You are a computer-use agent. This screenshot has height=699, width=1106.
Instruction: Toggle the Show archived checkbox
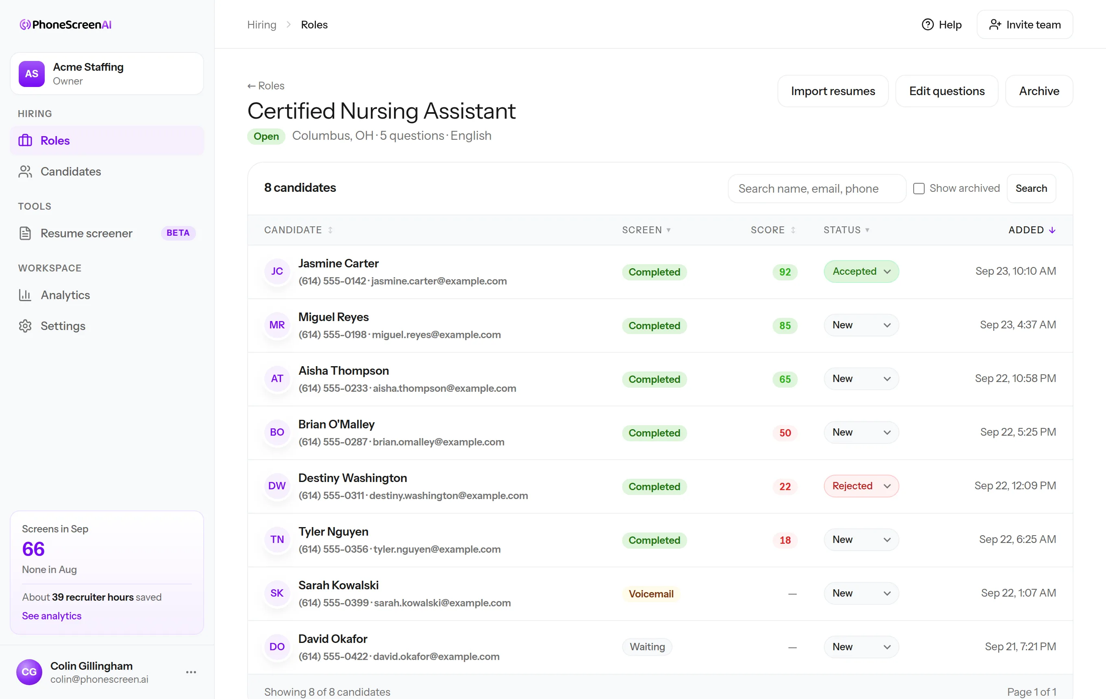point(919,189)
